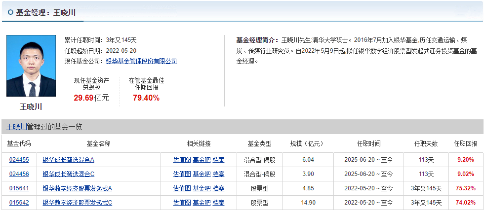Click 股票型 type for fund 015642
485x211 pixels.
(259, 203)
